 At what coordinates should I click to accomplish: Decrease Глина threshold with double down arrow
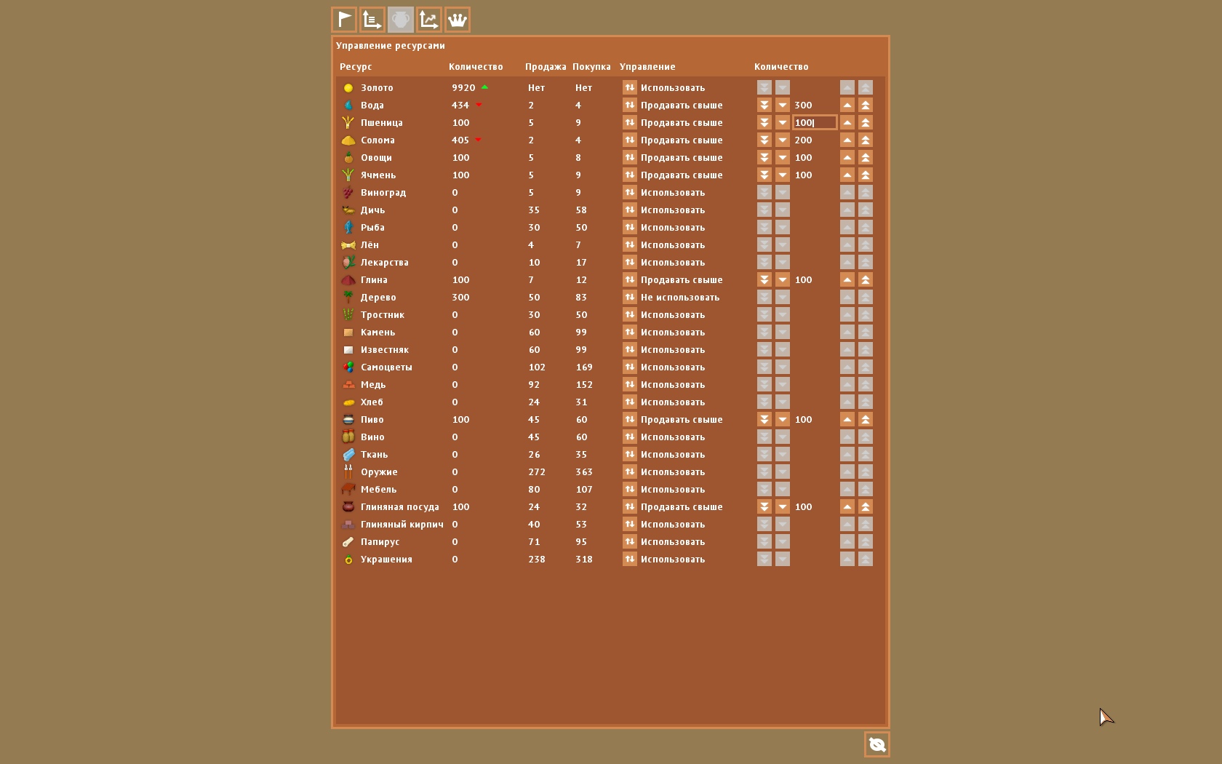(x=764, y=279)
